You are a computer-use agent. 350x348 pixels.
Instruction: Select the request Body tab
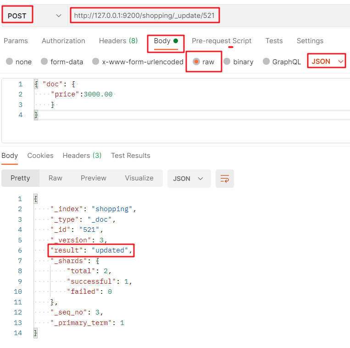166,41
